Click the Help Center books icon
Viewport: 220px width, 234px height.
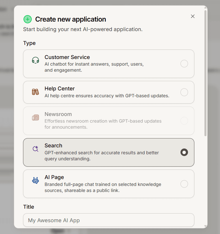(x=35, y=92)
